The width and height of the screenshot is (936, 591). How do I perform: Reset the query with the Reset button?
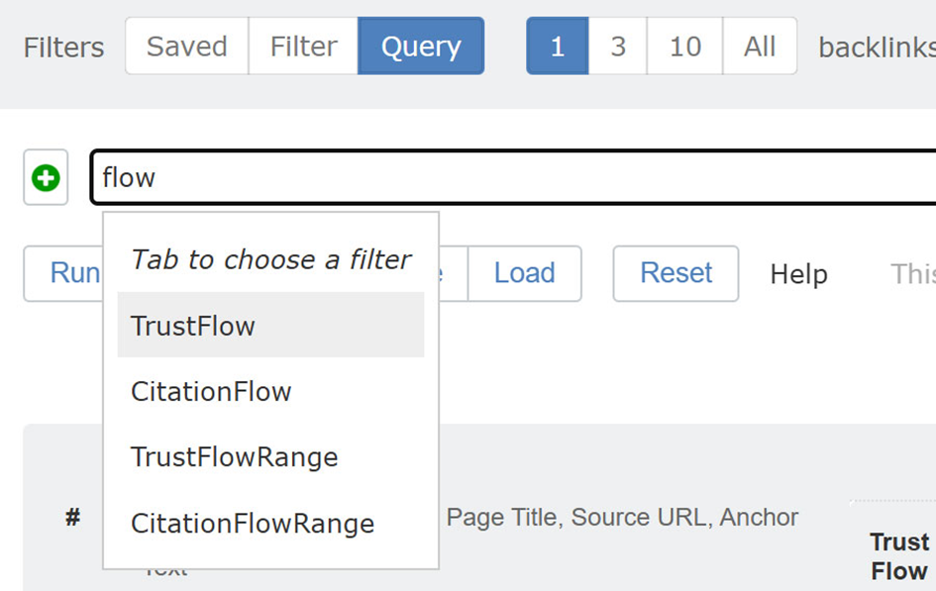[676, 273]
